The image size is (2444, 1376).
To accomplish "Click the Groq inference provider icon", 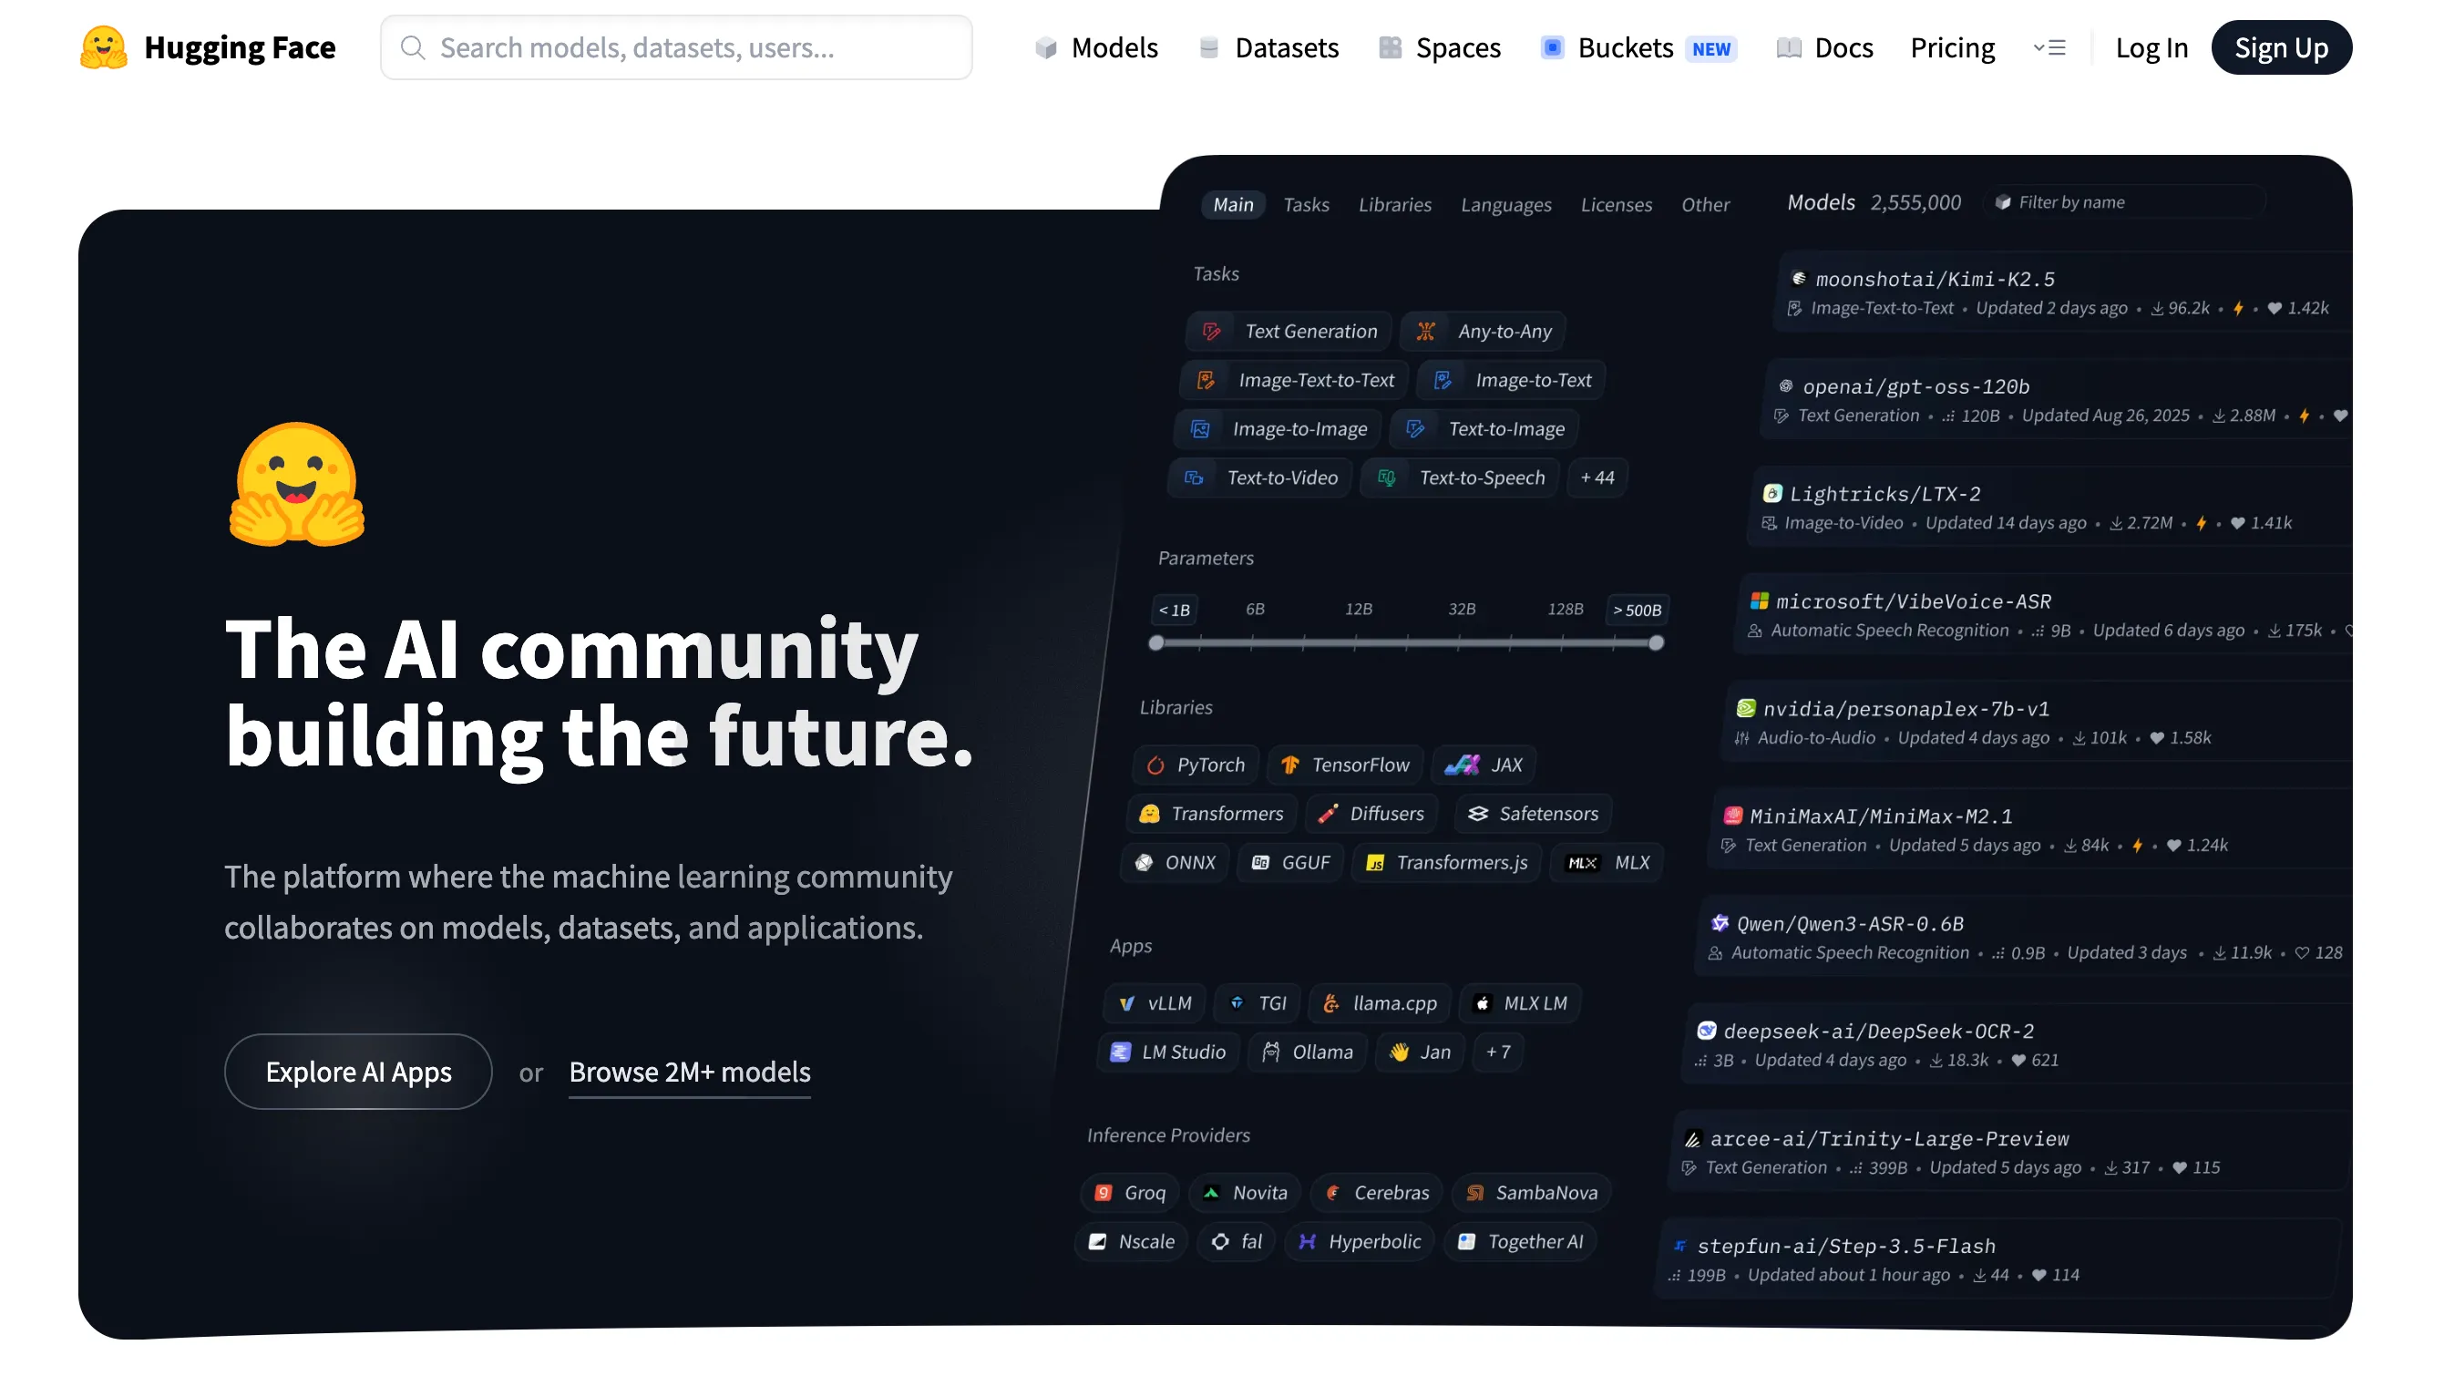I will tap(1103, 1193).
